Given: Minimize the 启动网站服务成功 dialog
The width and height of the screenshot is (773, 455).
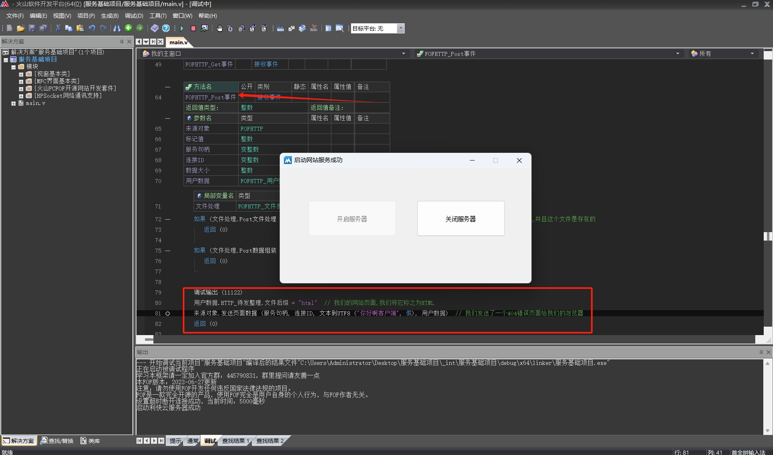Looking at the screenshot, I should pos(472,161).
